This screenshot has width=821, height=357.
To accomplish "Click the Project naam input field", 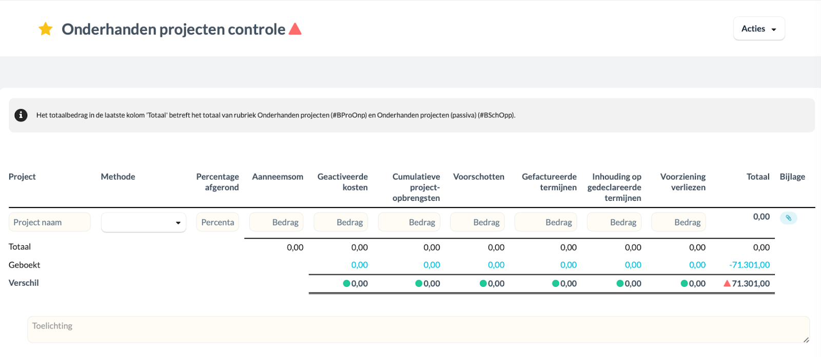I will tap(50, 222).
